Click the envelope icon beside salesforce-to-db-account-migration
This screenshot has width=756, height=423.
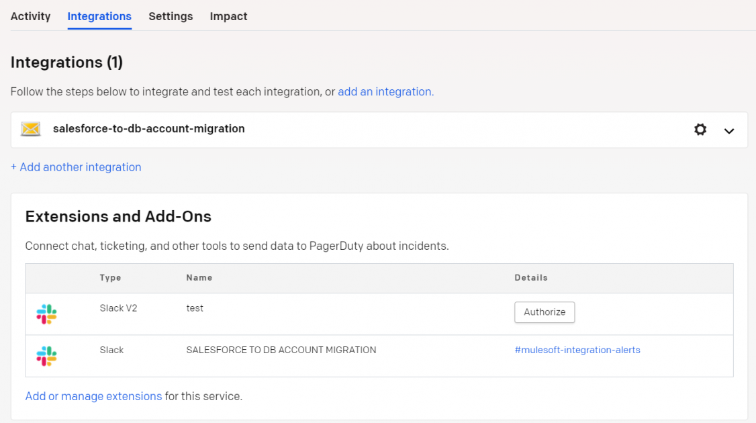[x=31, y=129]
